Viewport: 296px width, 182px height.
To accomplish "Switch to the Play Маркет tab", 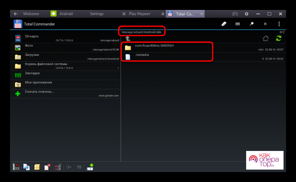I will point(140,14).
